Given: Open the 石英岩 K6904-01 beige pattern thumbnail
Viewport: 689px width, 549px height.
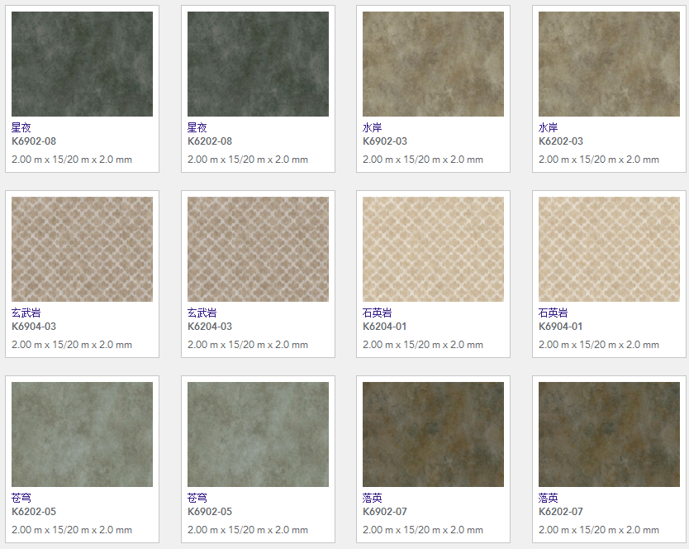Looking at the screenshot, I should 609,249.
